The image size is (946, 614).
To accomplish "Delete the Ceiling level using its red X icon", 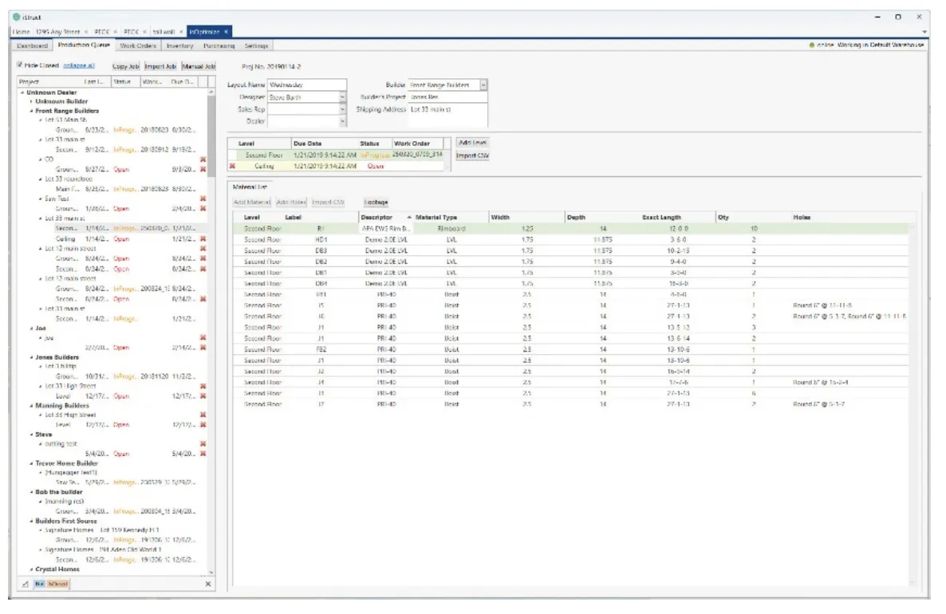I will coord(231,166).
